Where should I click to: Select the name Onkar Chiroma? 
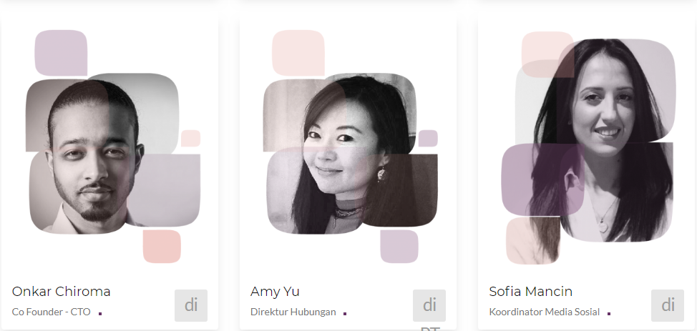click(62, 292)
